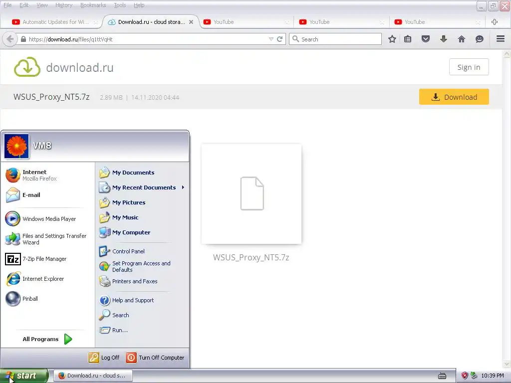Click the Start button
Viewport: 511px width, 383px height.
(24, 376)
